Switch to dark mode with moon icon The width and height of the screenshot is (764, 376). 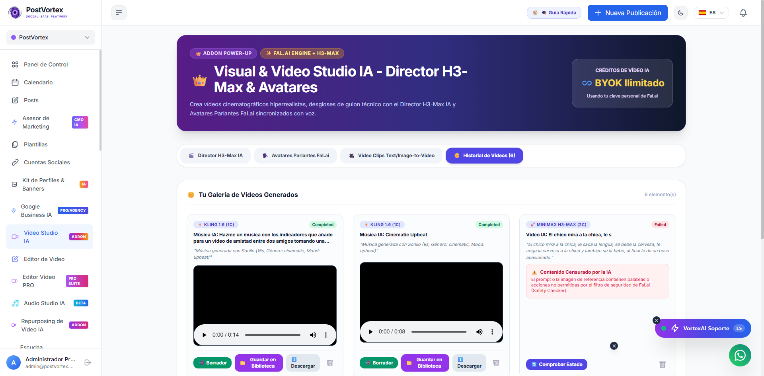pos(681,13)
